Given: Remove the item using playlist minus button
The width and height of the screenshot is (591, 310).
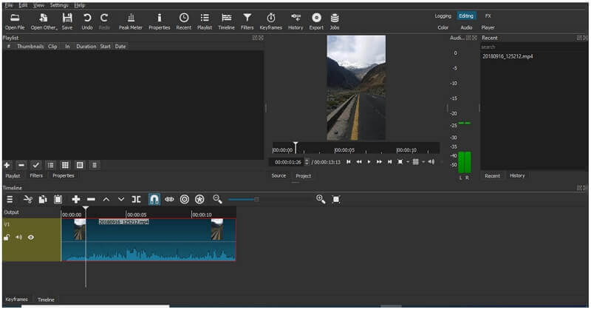Looking at the screenshot, I should point(21,165).
